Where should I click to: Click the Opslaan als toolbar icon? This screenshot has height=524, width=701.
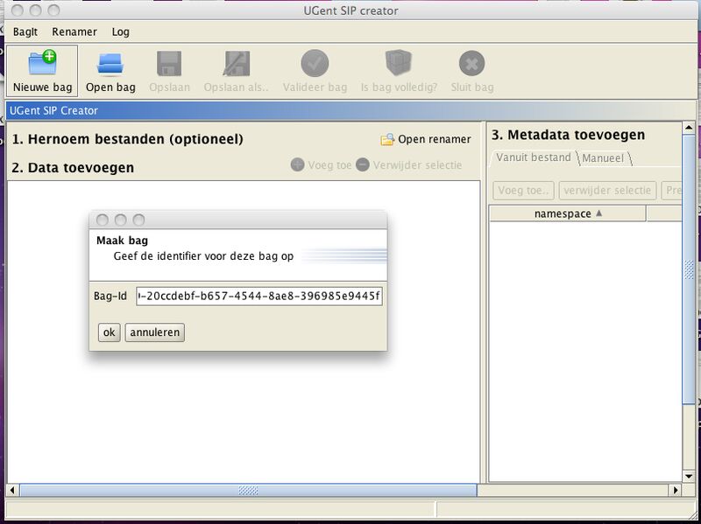(x=236, y=64)
